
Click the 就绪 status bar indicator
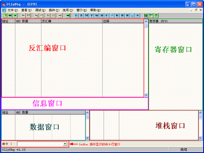coord(184,149)
